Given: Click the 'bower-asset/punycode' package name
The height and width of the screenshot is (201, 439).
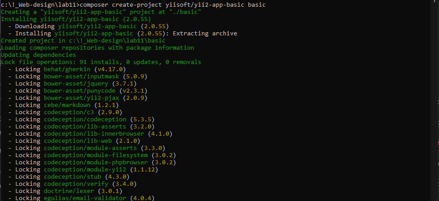Looking at the screenshot, I should tap(80, 91).
